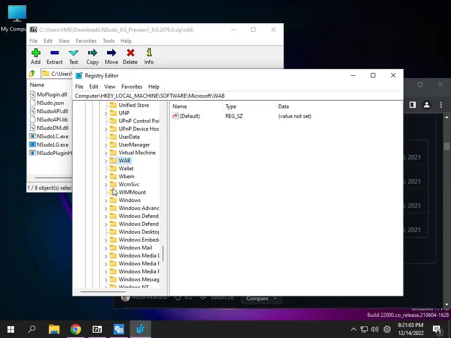Image resolution: width=451 pixels, height=338 pixels.
Task: Open the Windows Start menu
Action: tap(11, 329)
